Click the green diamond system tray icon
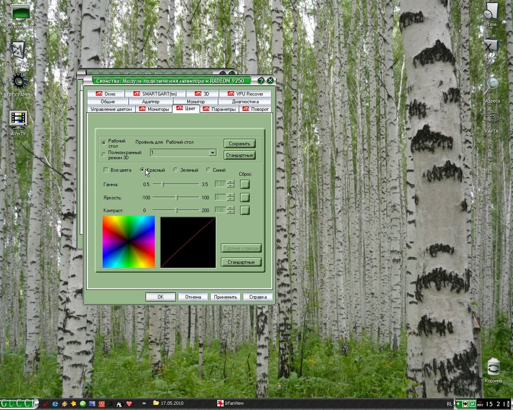Viewport: 513px width, 410px height. pyautogui.click(x=458, y=404)
